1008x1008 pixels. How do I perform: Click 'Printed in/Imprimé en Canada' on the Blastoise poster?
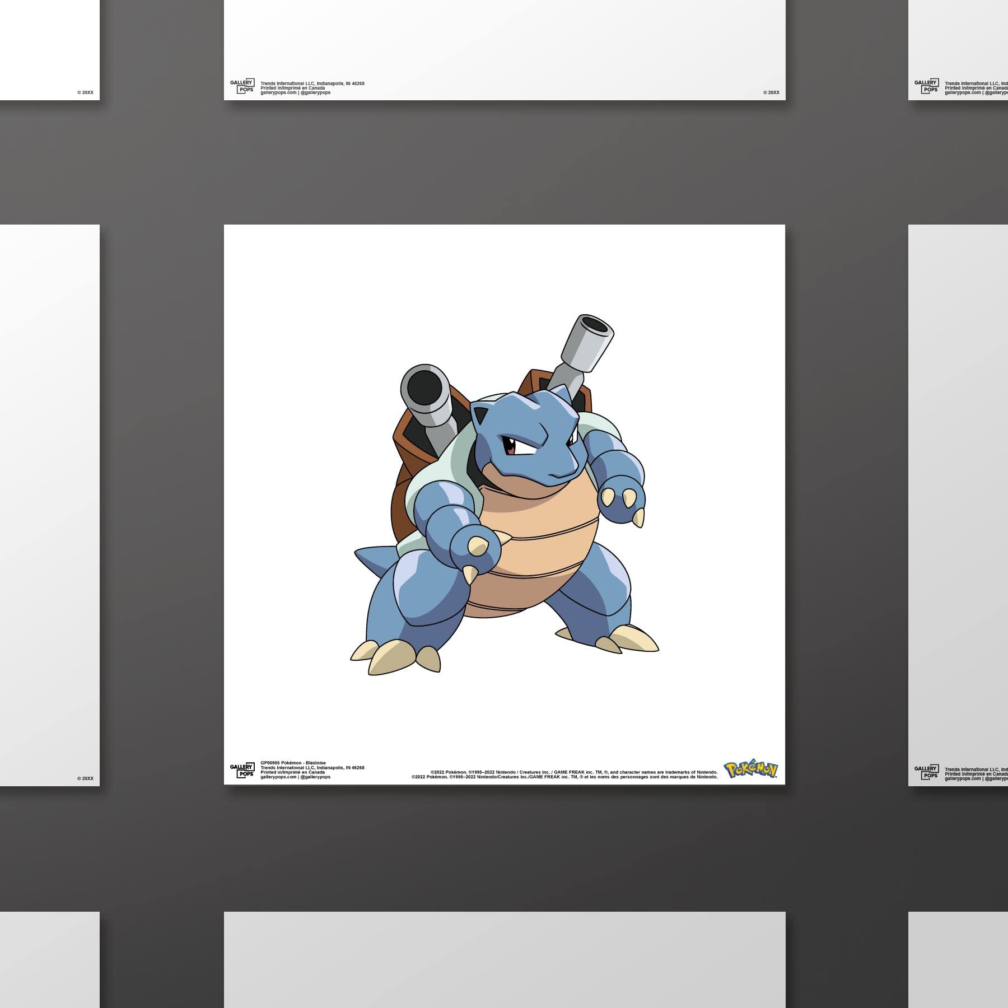pos(292,772)
